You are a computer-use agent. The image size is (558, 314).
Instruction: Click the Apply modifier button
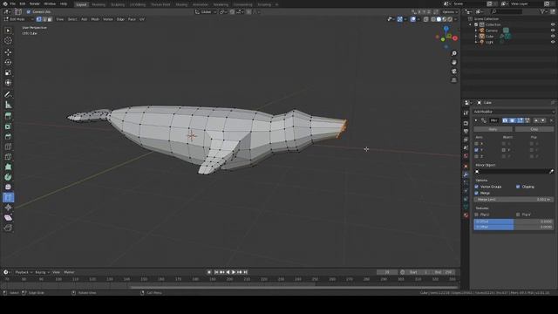[x=493, y=129]
